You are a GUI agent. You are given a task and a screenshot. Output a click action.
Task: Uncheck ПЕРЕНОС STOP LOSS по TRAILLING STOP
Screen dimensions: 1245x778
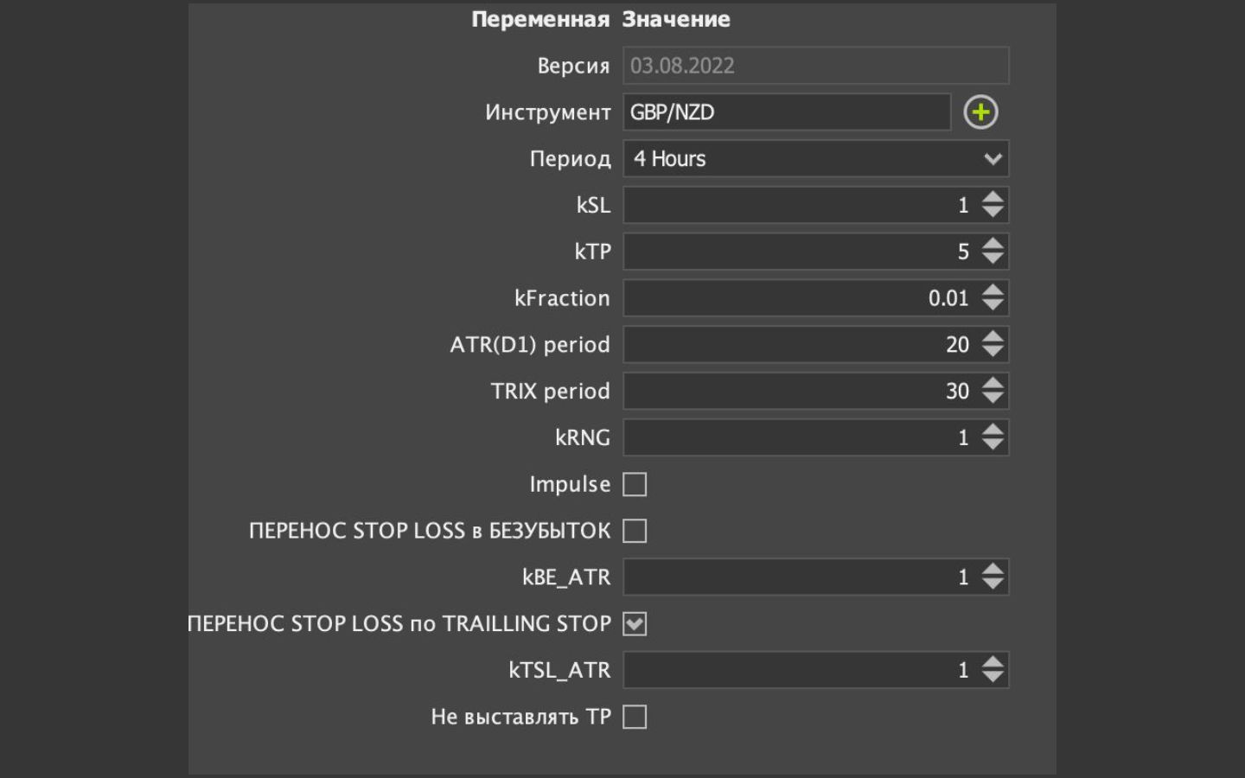(x=635, y=623)
